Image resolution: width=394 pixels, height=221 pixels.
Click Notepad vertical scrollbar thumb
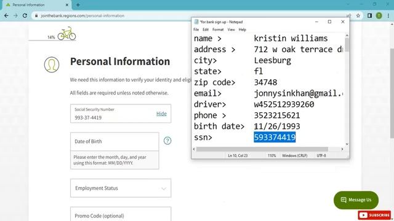[347, 45]
